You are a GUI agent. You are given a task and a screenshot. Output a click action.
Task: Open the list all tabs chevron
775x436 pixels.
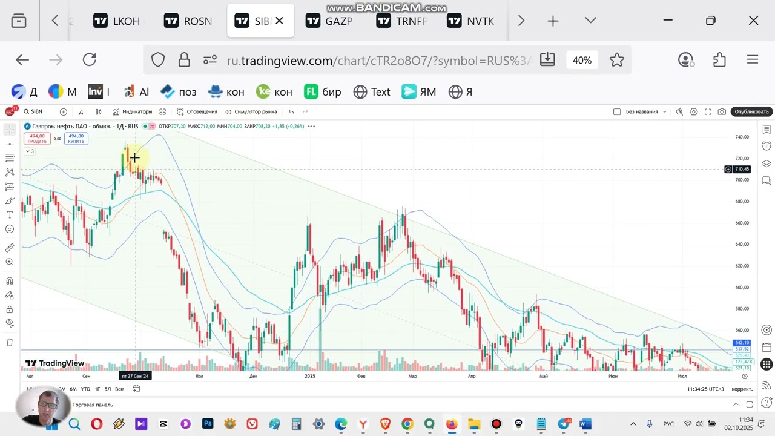591,21
